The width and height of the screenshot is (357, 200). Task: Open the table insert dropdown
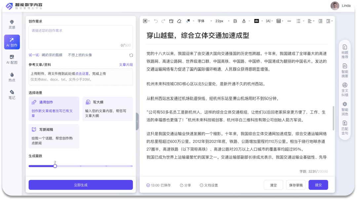[280, 21]
